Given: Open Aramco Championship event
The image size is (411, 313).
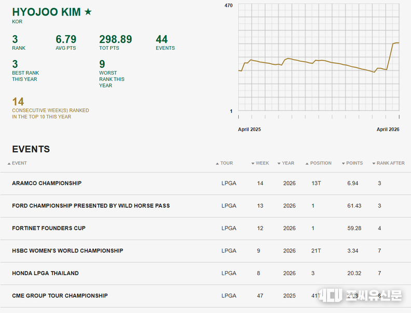Looking at the screenshot, I should 47,183.
